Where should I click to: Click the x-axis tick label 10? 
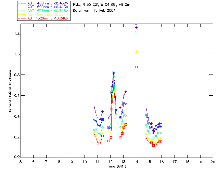point(85,162)
